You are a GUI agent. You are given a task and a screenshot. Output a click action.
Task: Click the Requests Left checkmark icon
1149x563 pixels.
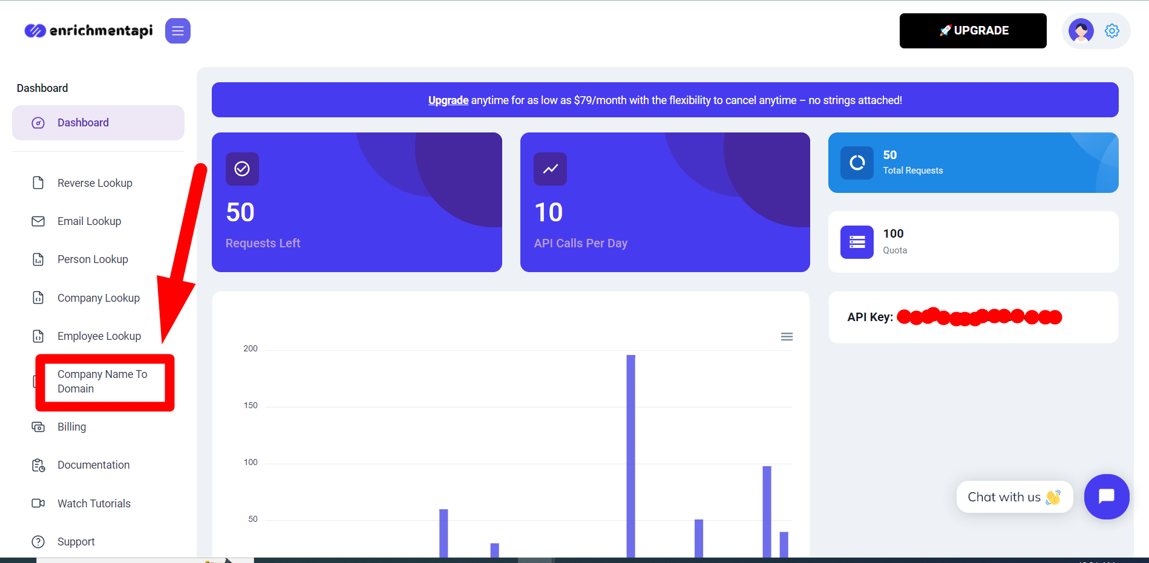pos(242,169)
